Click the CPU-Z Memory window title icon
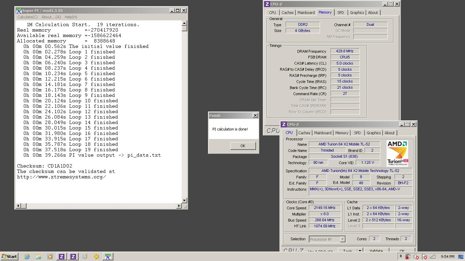The height and width of the screenshot is (261, 465). pyautogui.click(x=267, y=4)
